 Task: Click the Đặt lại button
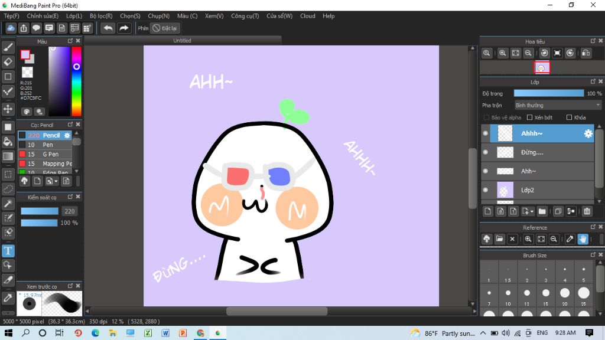165,28
